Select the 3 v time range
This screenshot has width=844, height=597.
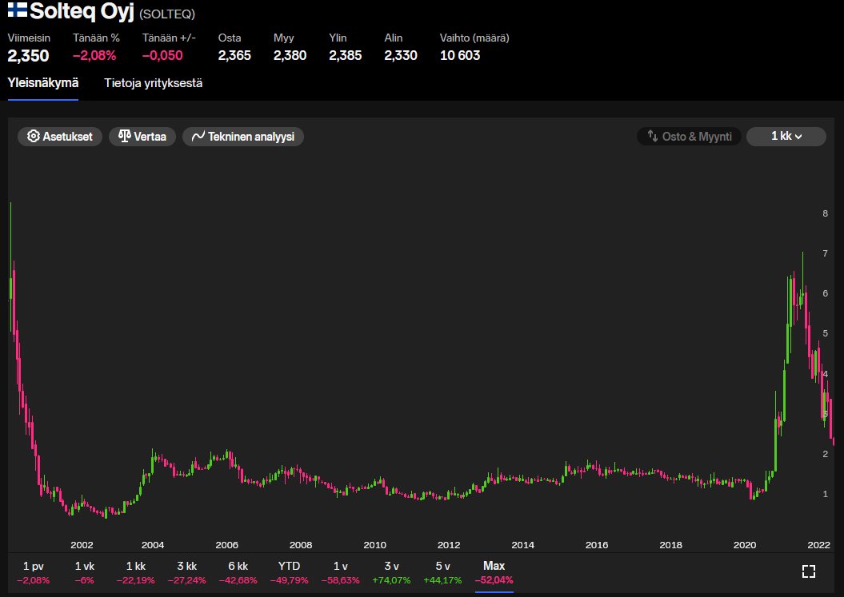[x=391, y=573]
